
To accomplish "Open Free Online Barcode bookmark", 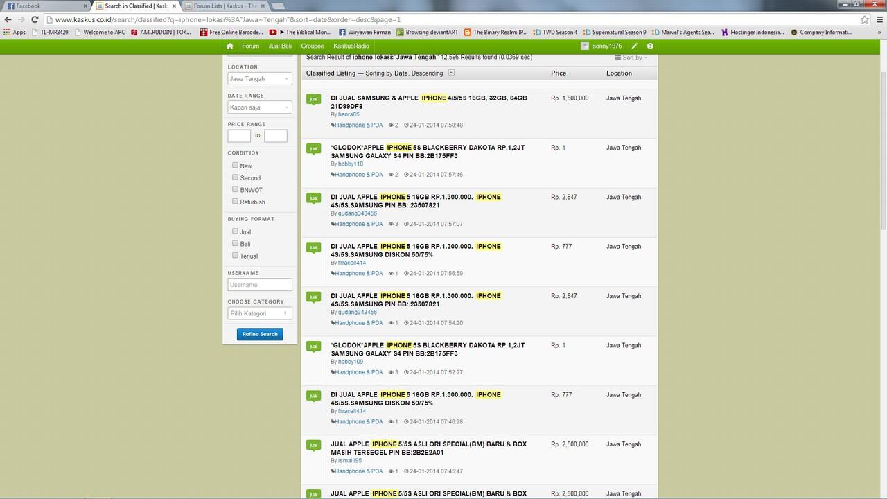I will pyautogui.click(x=231, y=32).
